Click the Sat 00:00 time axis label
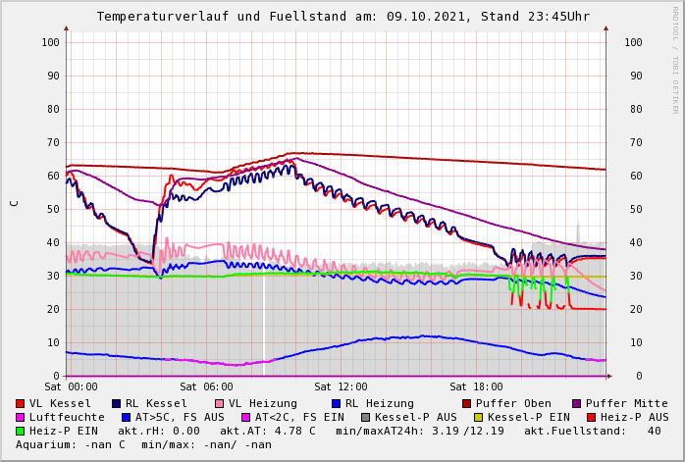The height and width of the screenshot is (462, 685). (71, 387)
